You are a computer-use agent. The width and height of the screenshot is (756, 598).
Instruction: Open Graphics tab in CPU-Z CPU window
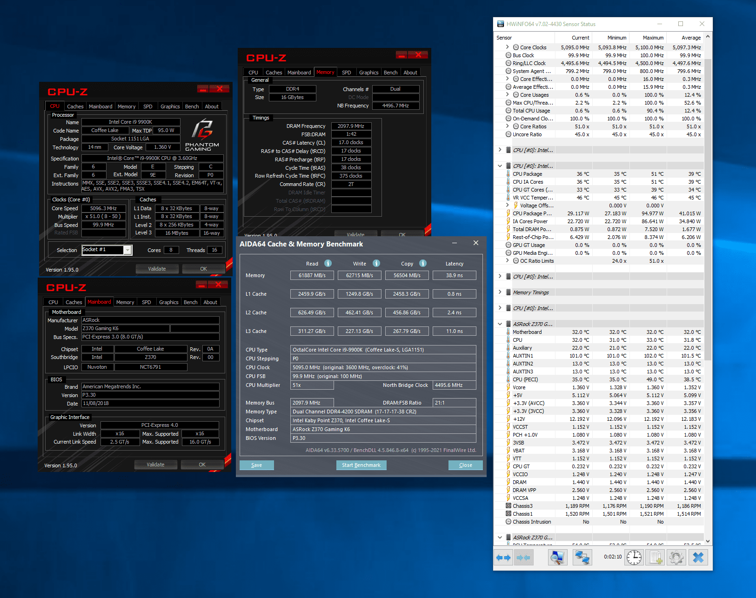coord(170,106)
